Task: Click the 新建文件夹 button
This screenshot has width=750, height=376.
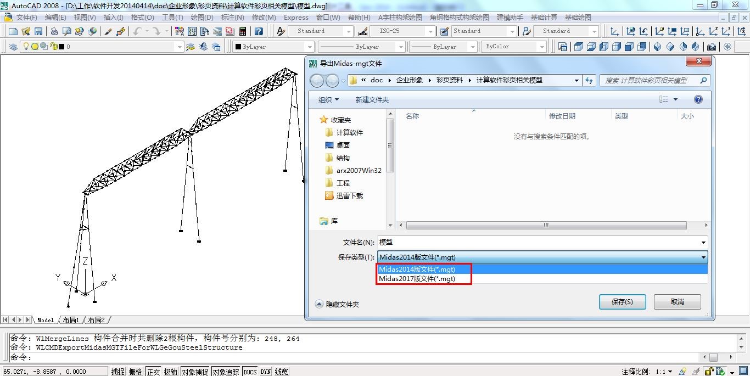Action: click(372, 99)
